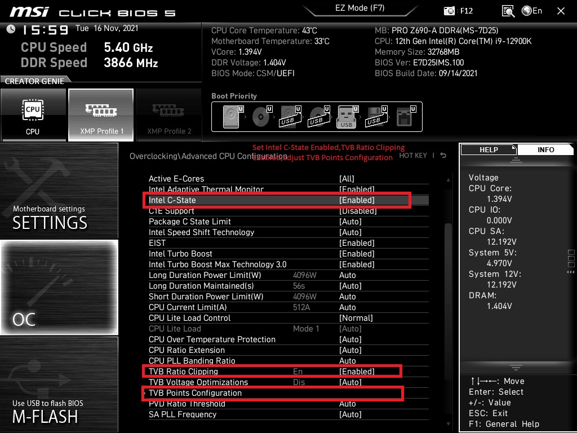The image size is (577, 433).
Task: Click the settings list scroll-down arrow
Action: 448,424
